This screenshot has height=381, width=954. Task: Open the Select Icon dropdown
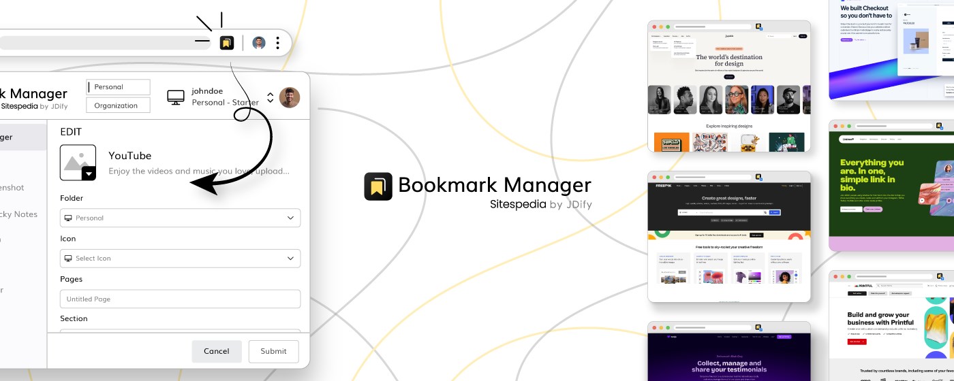pyautogui.click(x=180, y=258)
